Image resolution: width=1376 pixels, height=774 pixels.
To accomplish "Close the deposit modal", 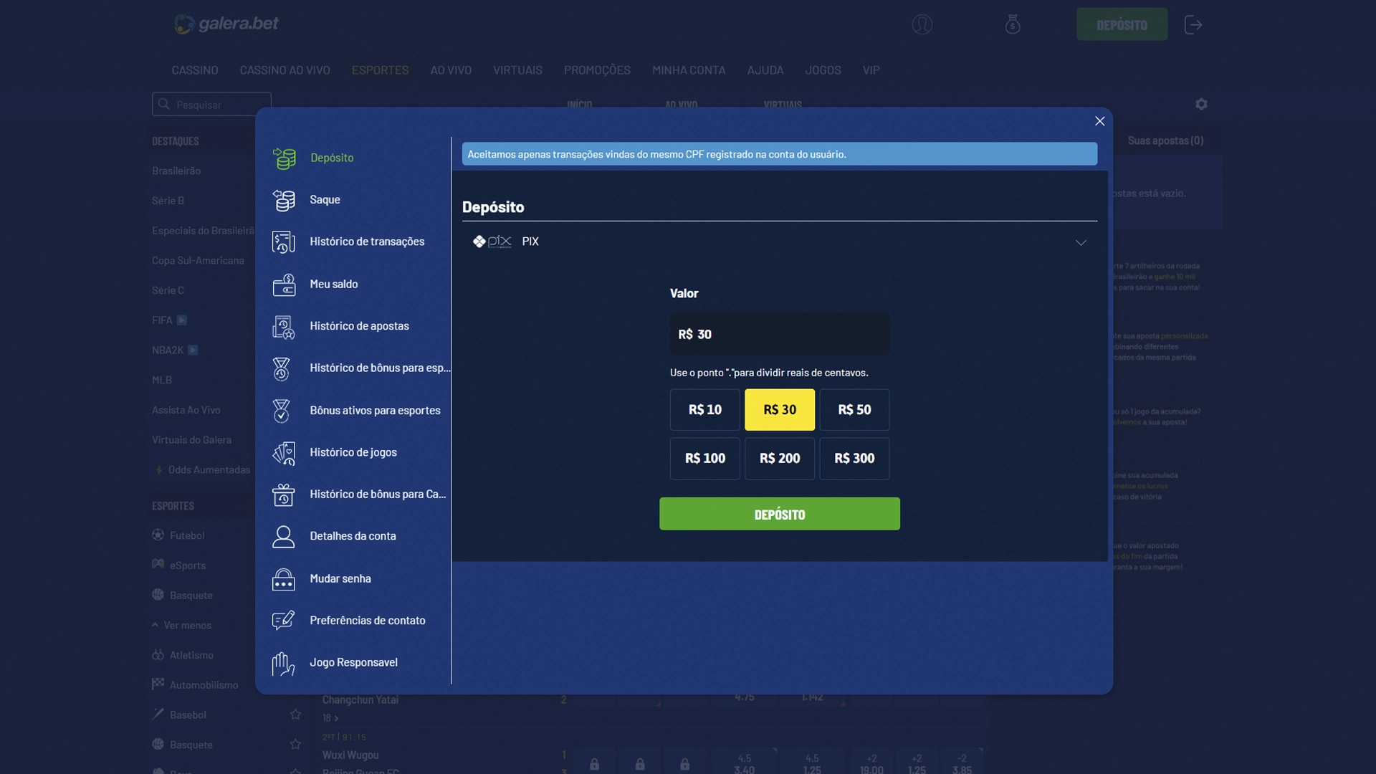I will pos(1100,121).
